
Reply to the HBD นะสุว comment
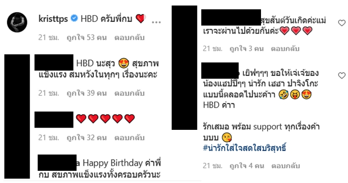pyautogui.click(x=129, y=93)
